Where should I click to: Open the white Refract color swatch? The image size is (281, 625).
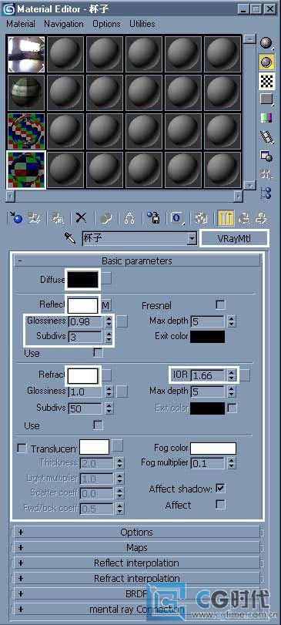(x=84, y=375)
